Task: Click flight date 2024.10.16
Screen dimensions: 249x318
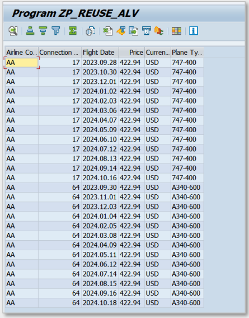Action: (100, 178)
